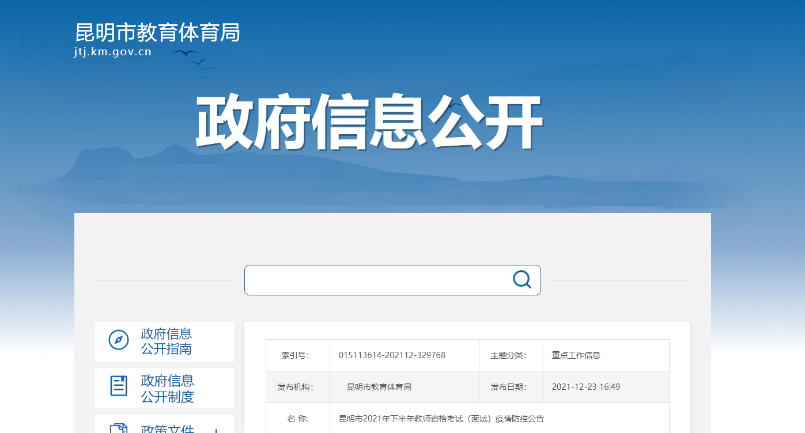
Task: Open the 政府信息公开制度 menu item
Action: [168, 389]
